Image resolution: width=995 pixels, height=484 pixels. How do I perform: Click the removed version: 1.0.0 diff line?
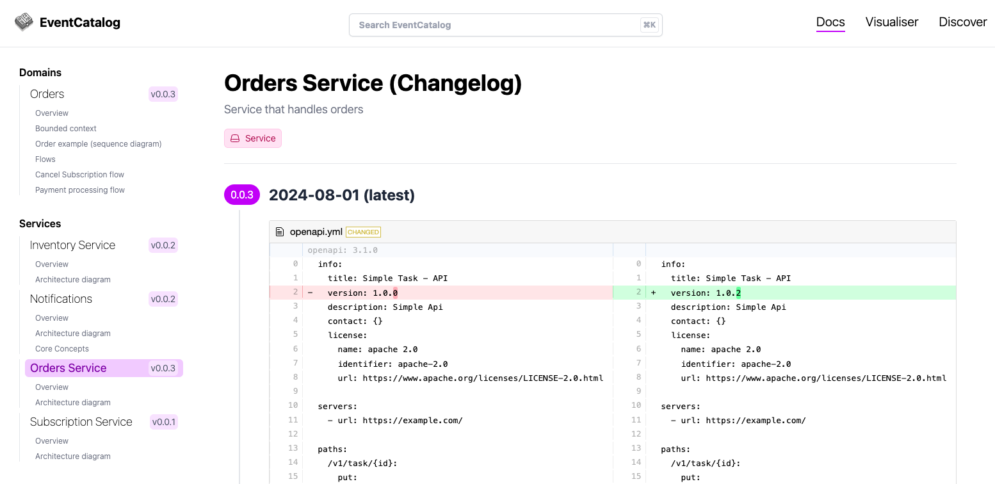click(x=362, y=293)
